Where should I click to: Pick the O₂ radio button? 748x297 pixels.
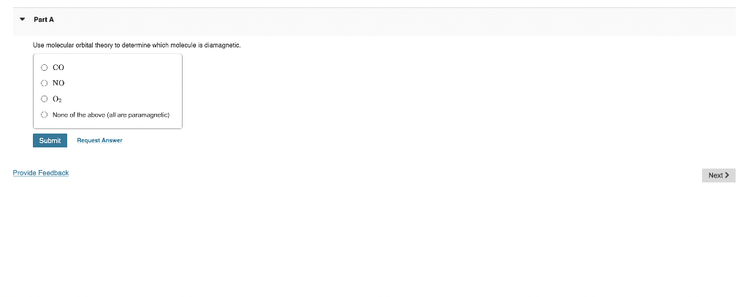pos(45,99)
